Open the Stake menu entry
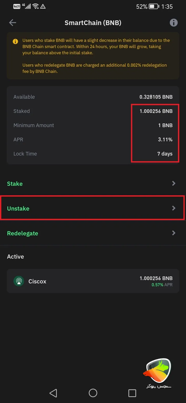186x403 pixels. [15, 184]
